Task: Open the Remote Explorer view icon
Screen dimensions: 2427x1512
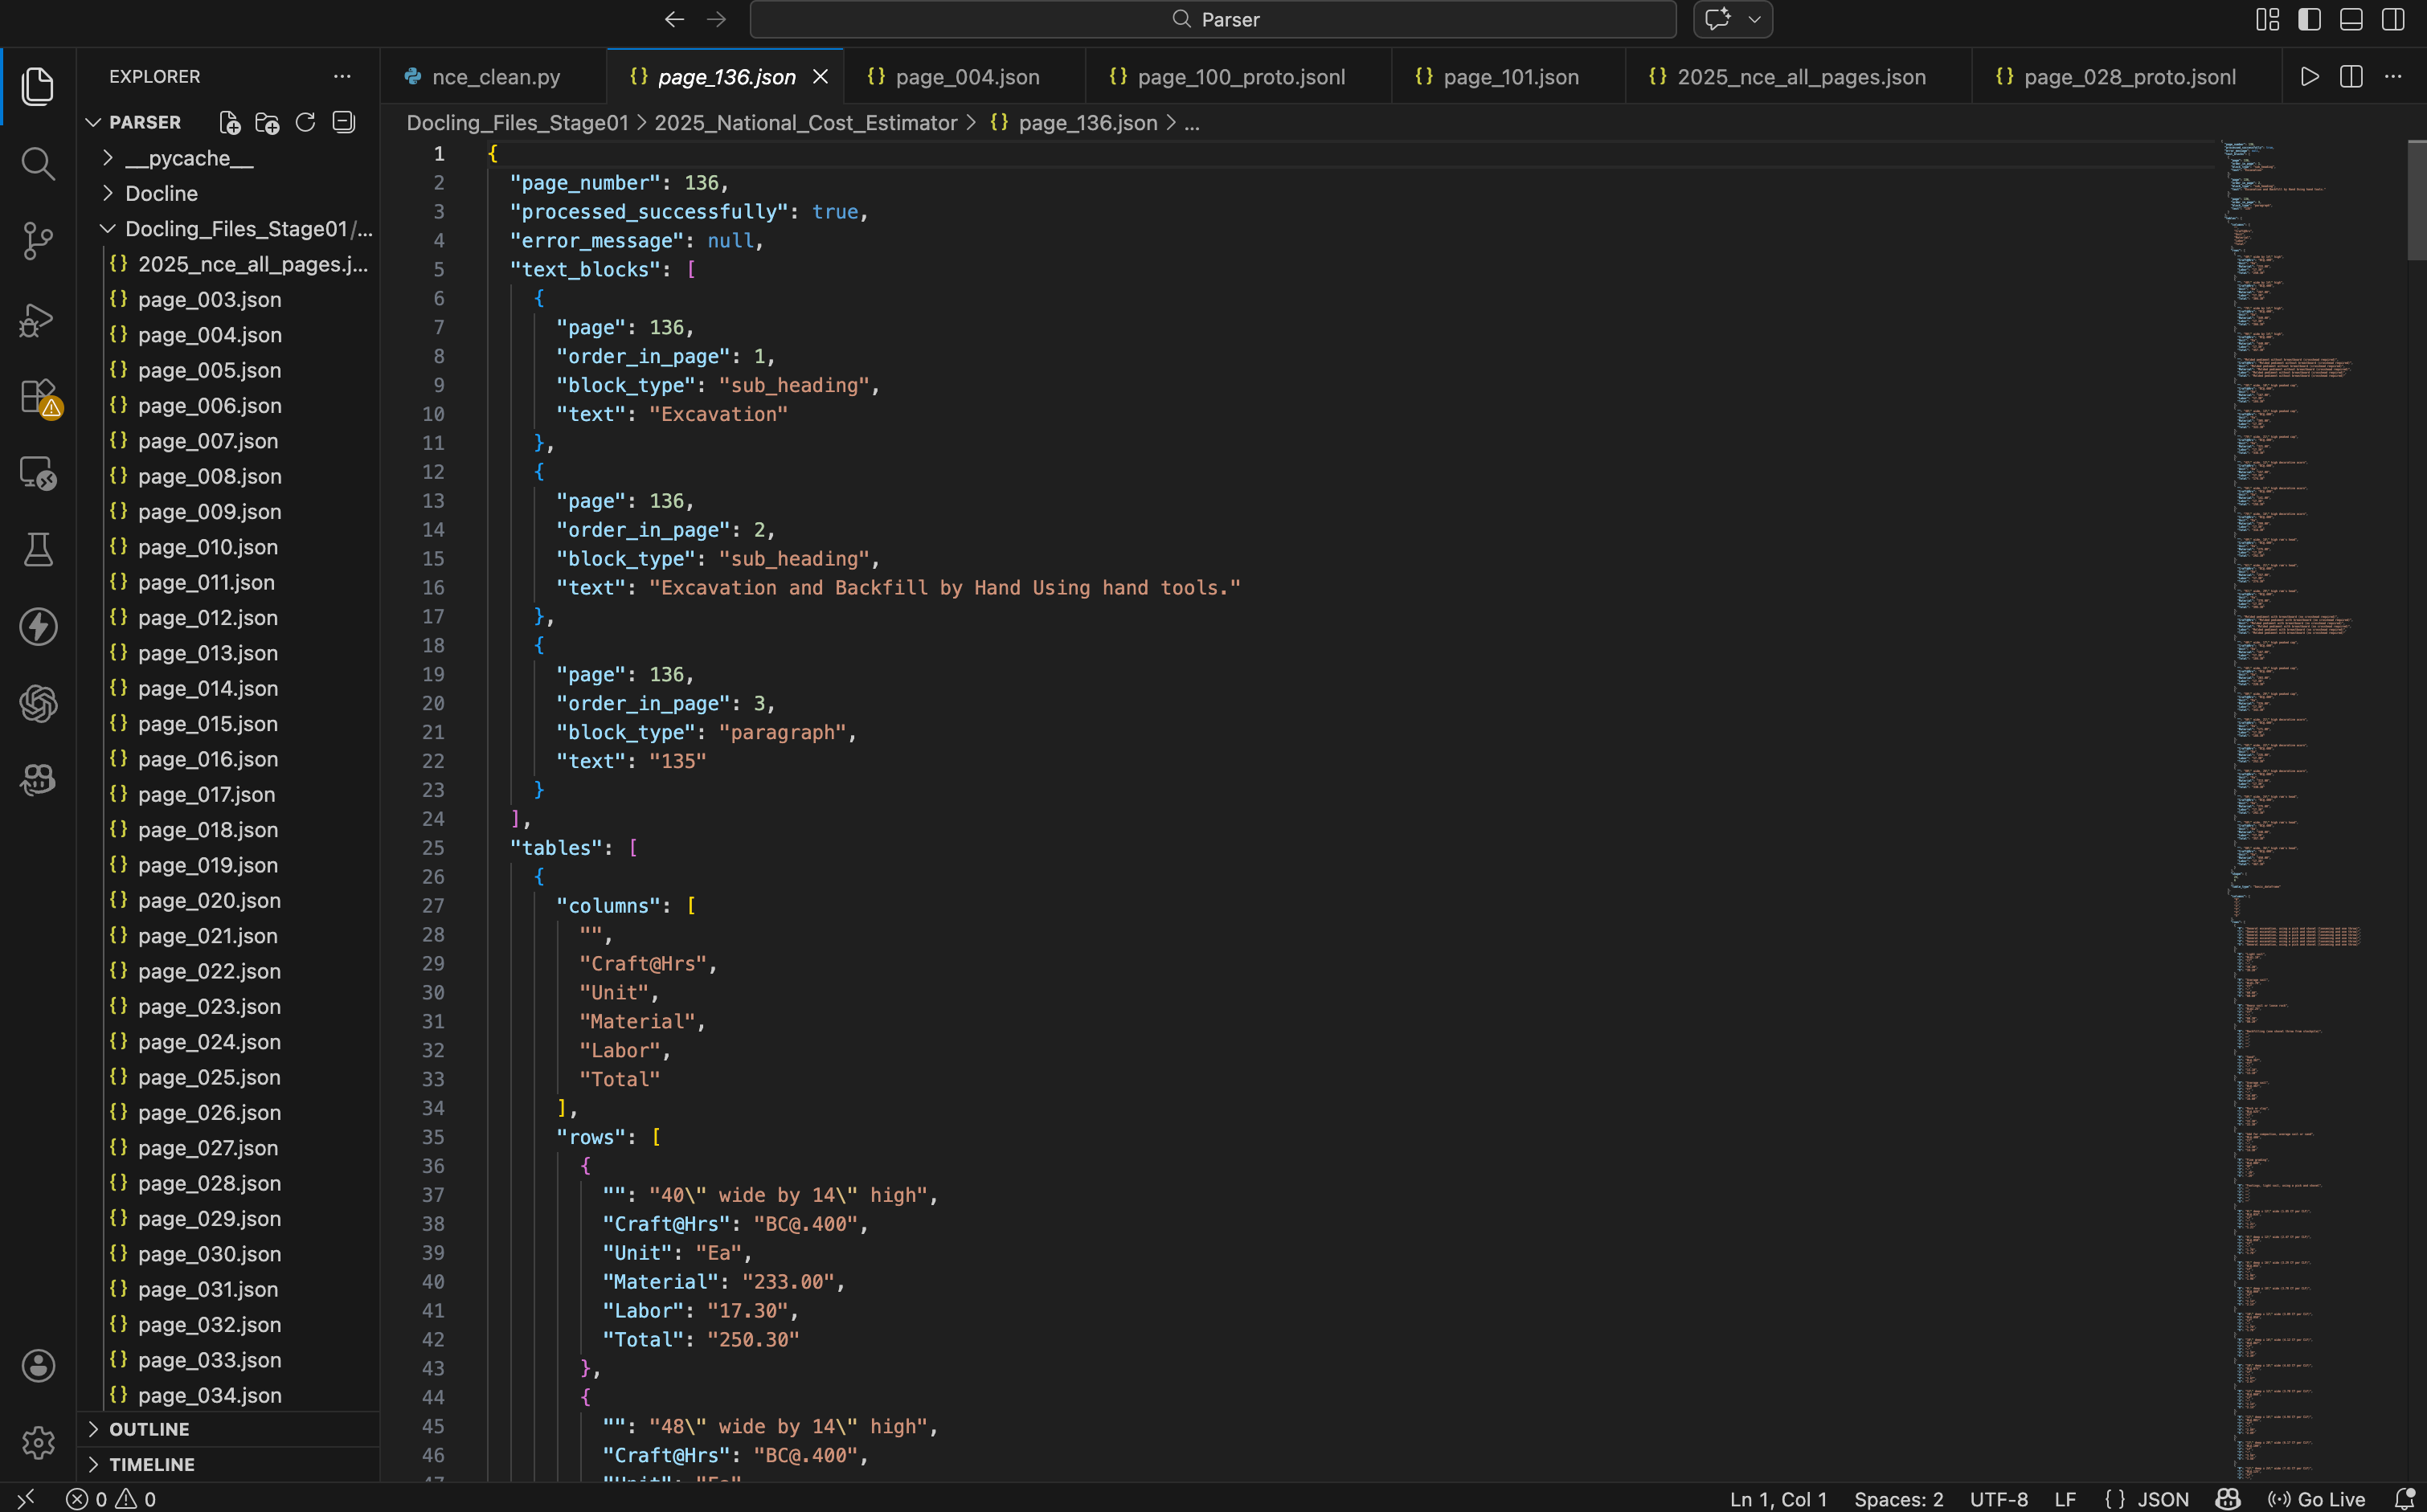Action: point(38,473)
